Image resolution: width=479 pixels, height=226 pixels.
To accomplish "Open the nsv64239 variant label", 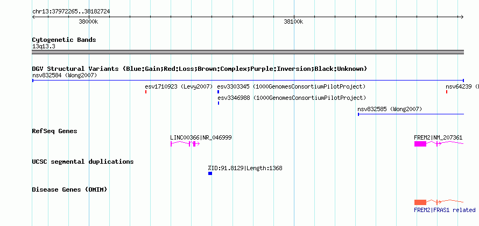I will pos(462,87).
